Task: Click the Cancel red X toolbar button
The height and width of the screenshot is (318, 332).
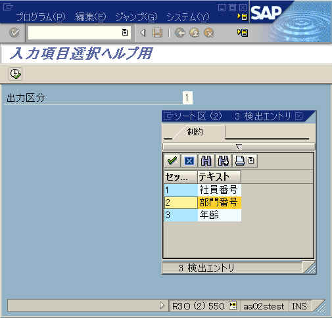Action: coord(209,33)
